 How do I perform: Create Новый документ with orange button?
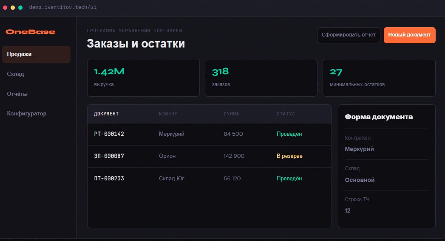click(410, 35)
